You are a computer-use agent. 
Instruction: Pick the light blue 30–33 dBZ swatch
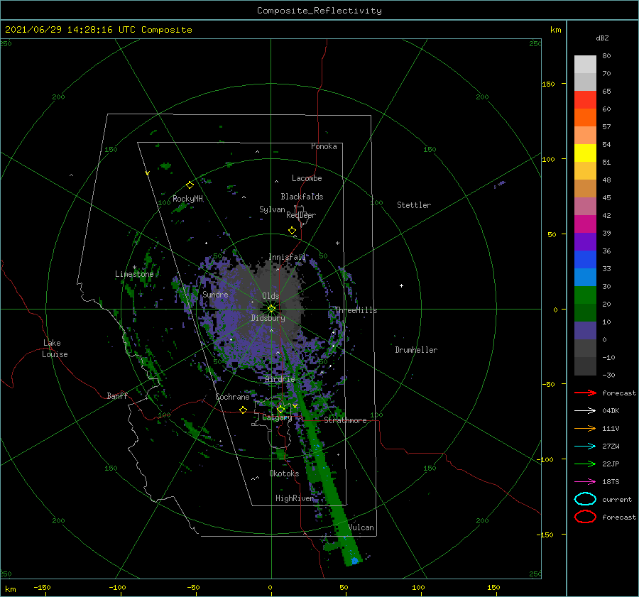point(585,277)
